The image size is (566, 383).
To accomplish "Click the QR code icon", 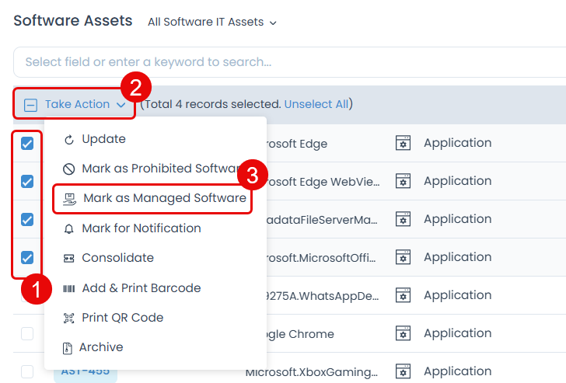I will pyautogui.click(x=69, y=318).
